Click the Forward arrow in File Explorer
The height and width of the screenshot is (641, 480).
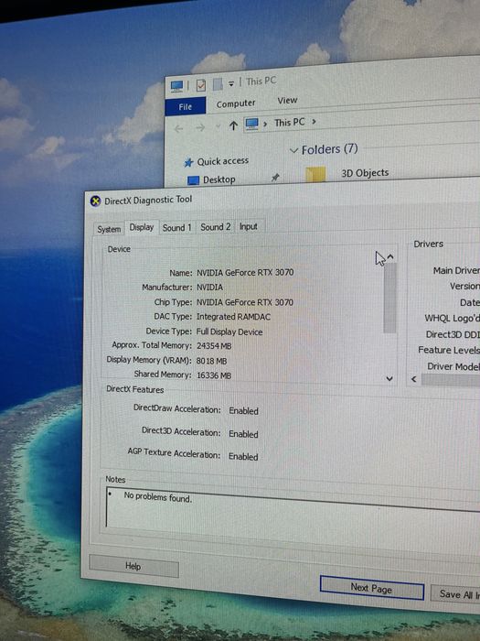tap(200, 128)
